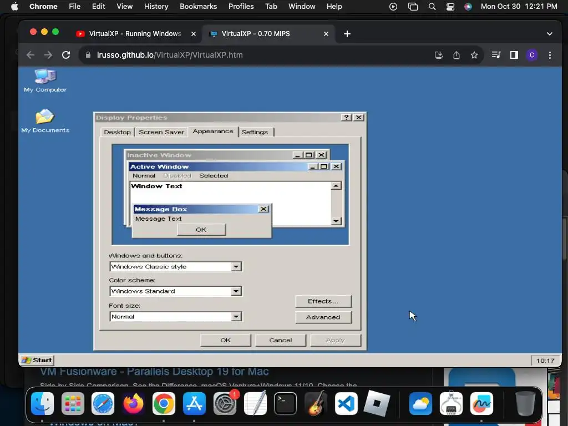Open App Store from the dock
The height and width of the screenshot is (426, 568).
tap(194, 403)
